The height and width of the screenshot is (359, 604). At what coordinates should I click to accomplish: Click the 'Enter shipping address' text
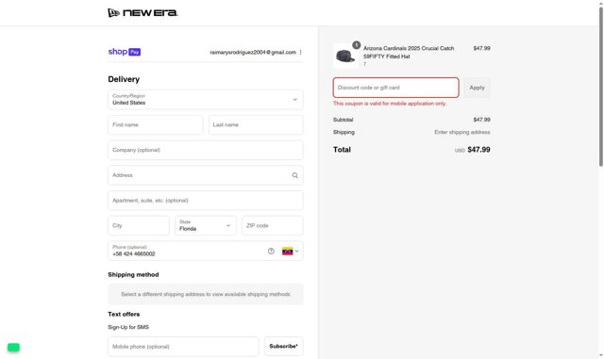point(462,132)
